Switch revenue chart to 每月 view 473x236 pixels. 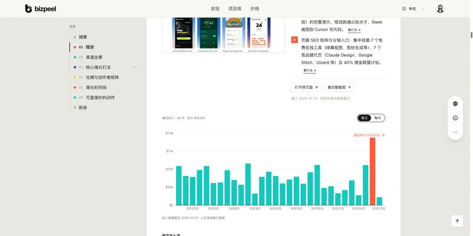tap(378, 118)
